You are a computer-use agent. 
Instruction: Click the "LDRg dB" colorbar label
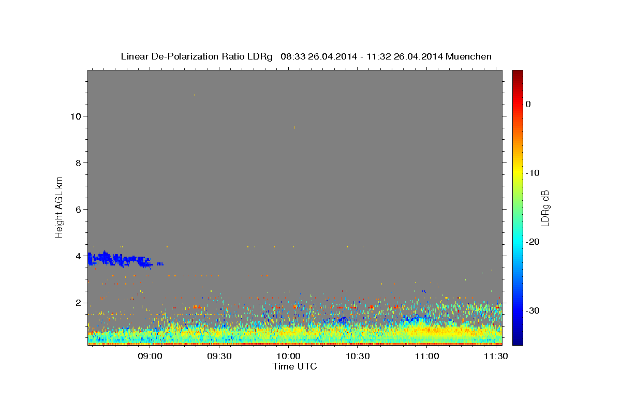tap(544, 209)
